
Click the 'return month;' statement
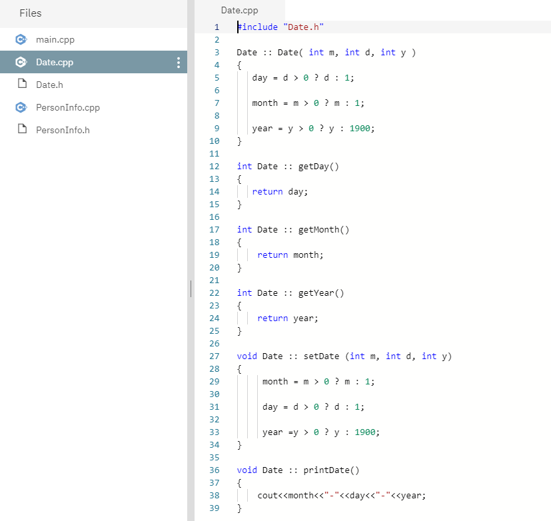[x=290, y=255]
